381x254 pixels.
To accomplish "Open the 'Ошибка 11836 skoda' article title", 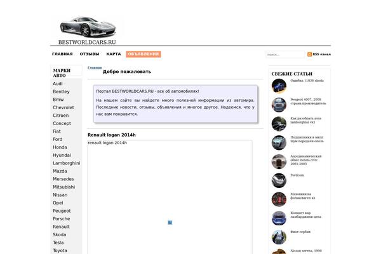I will click(307, 81).
